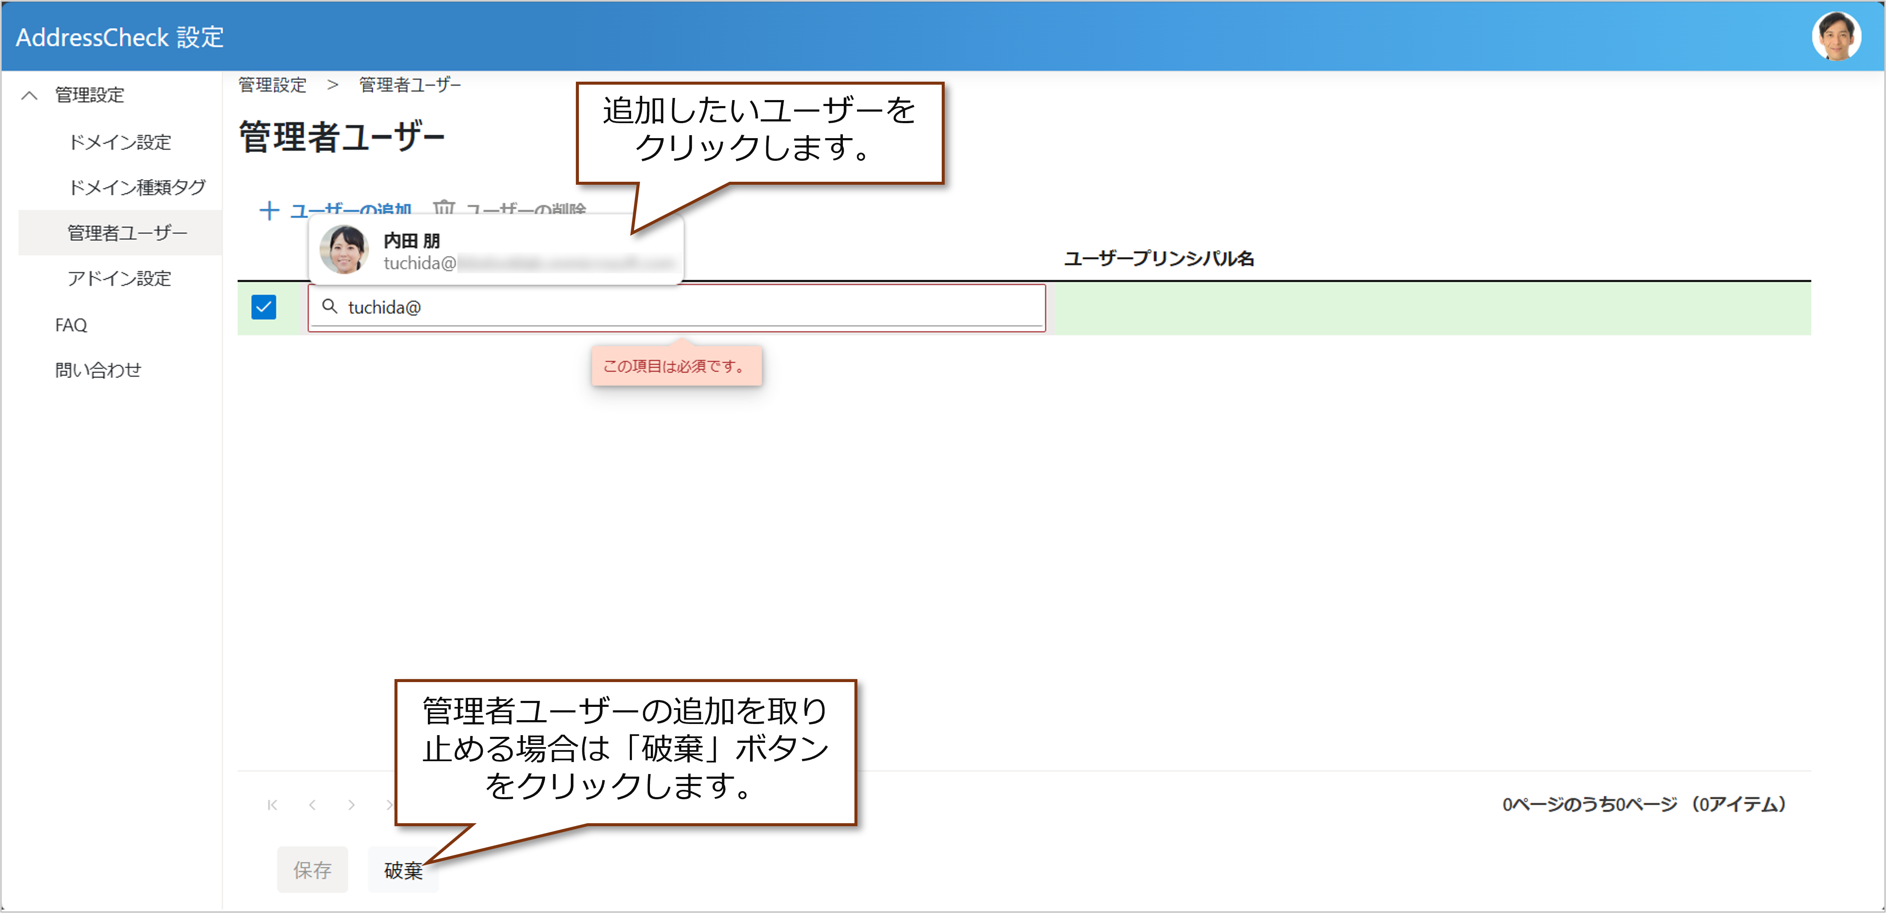Click the plus icon for ユーザーの追加
Image resolution: width=1886 pixels, height=913 pixels.
[270, 211]
